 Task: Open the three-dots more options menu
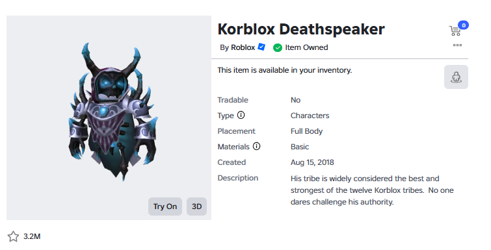tap(457, 45)
